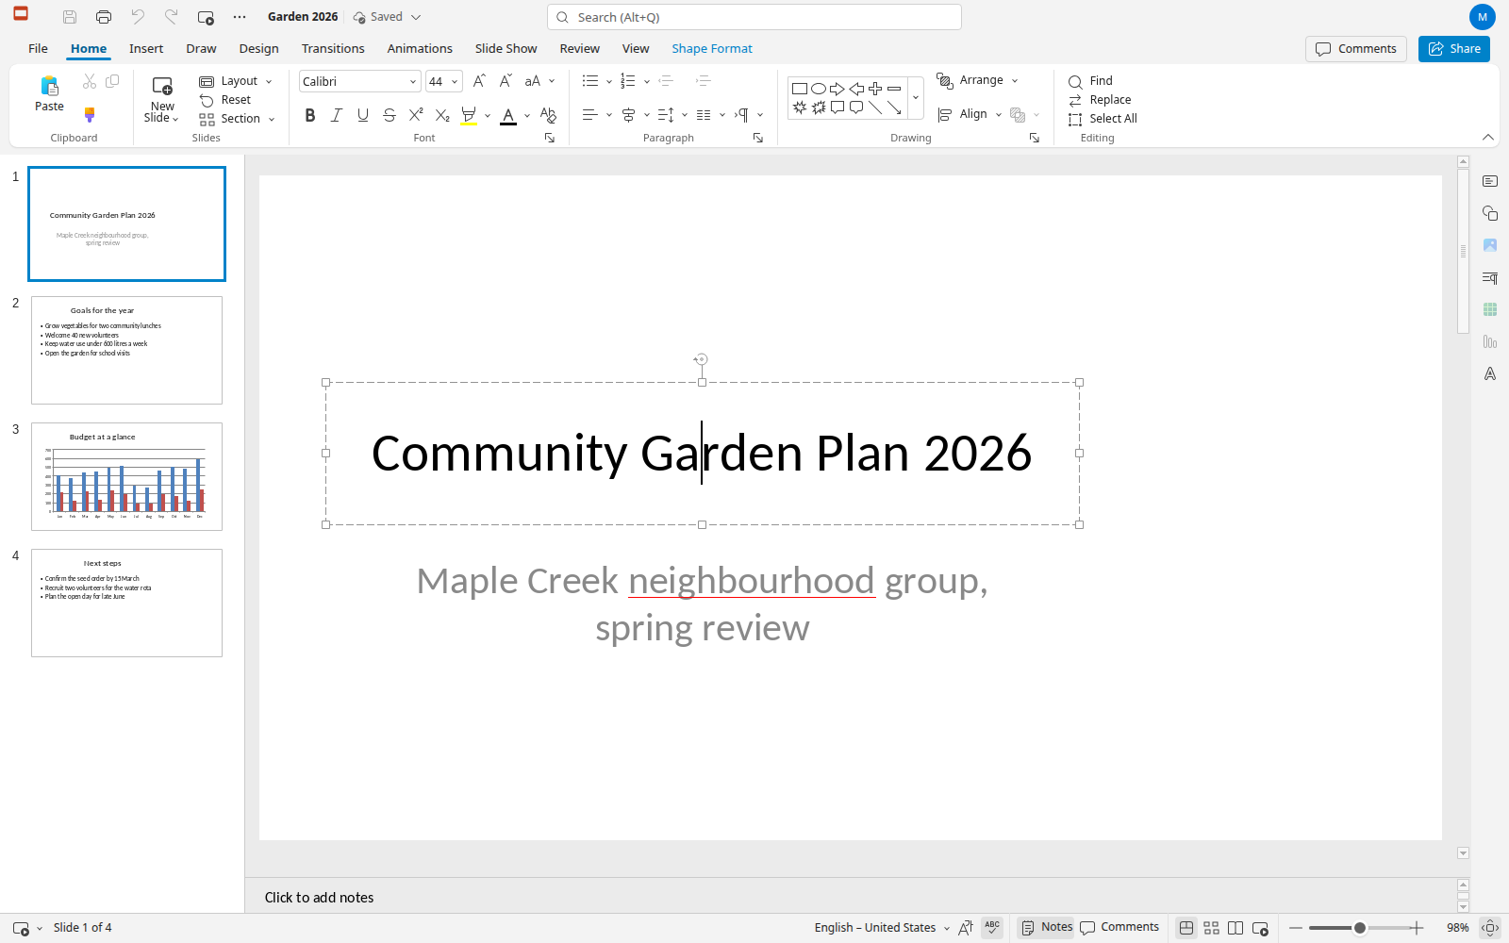The image size is (1509, 943).
Task: Select the Format Painter brush icon
Action: click(x=90, y=115)
